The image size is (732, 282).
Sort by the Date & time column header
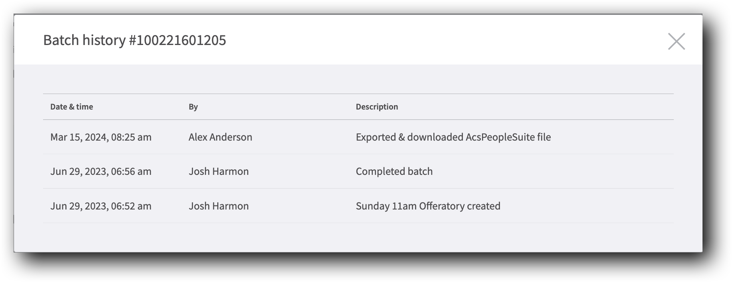71,107
